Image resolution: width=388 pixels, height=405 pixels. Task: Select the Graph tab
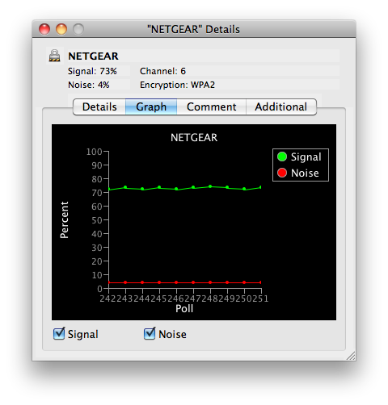click(x=151, y=106)
